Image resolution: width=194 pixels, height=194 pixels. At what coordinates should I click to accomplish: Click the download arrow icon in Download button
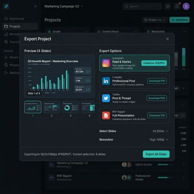coord(173,20)
